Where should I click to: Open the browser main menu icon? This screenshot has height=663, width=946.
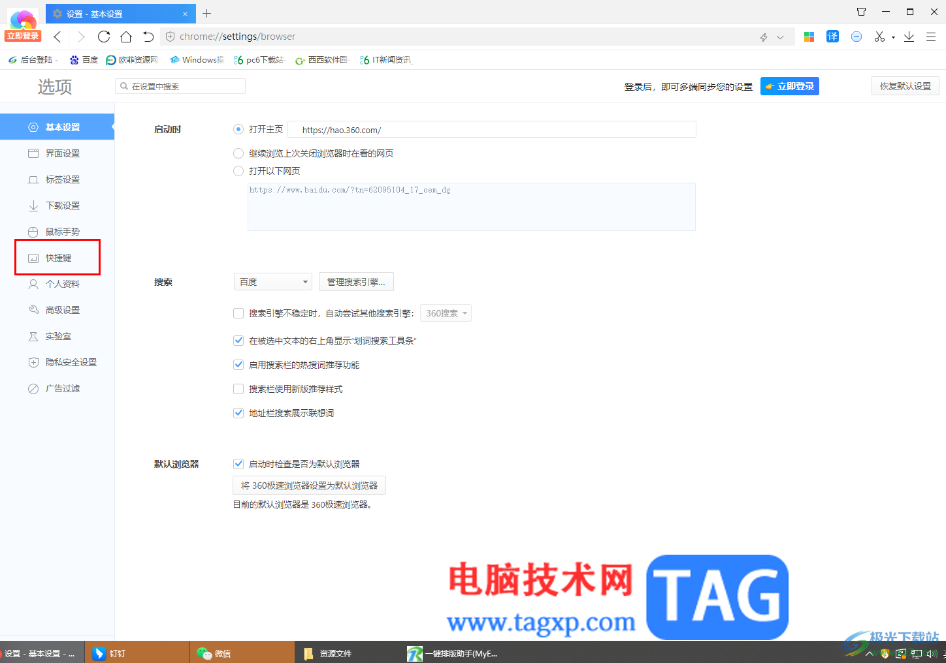point(931,37)
